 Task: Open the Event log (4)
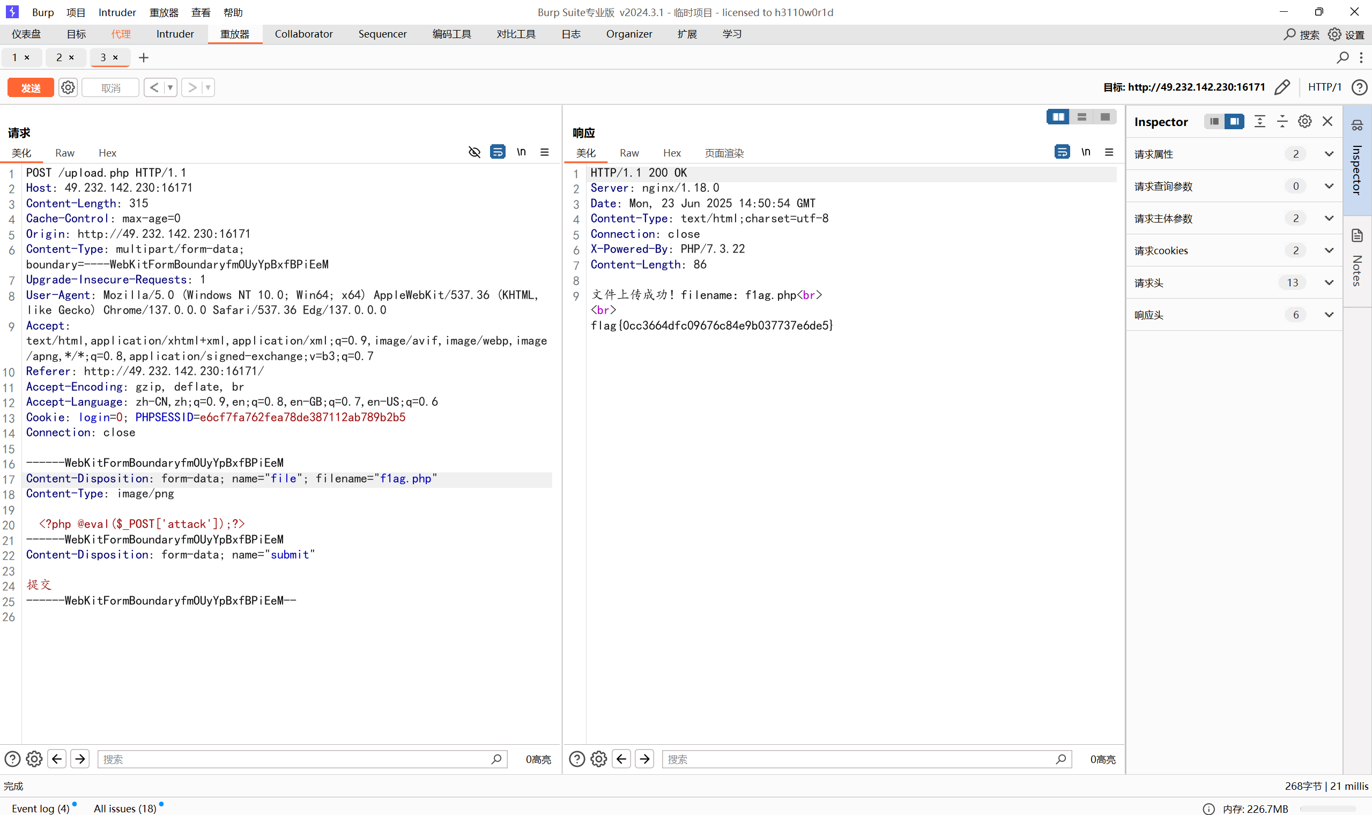coord(41,808)
